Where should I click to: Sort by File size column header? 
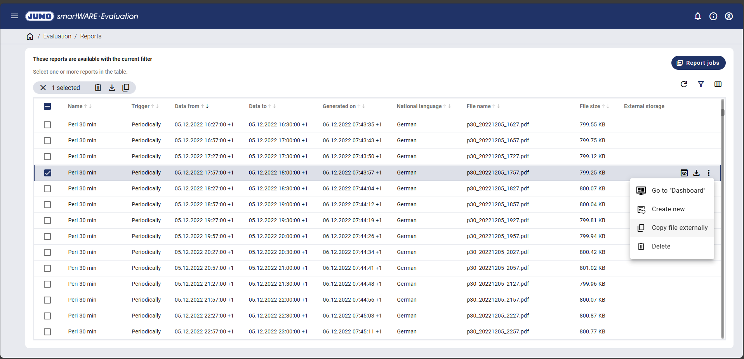[x=589, y=106]
